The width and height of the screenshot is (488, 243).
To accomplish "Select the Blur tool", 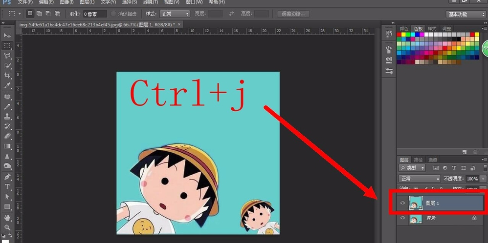I will [7, 156].
